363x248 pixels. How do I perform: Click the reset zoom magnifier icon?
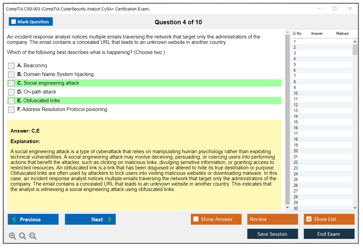(x=23, y=236)
